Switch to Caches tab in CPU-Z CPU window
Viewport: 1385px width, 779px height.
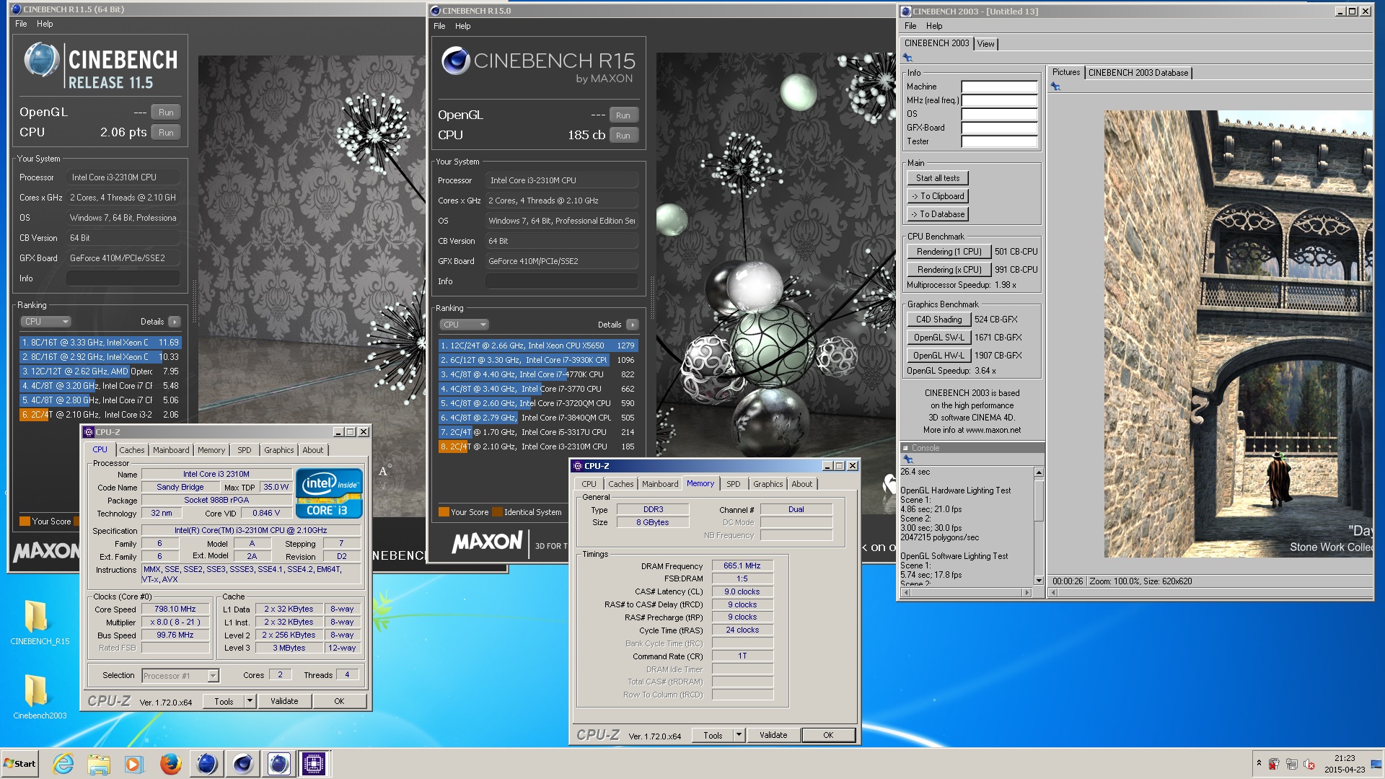(x=131, y=450)
